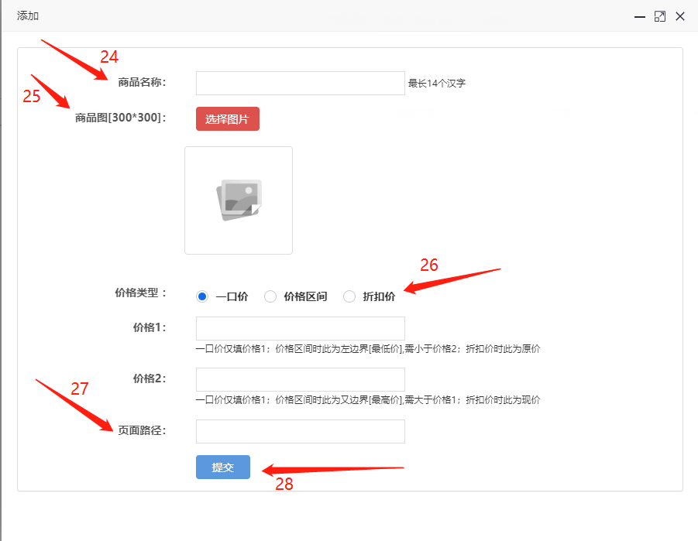Focus the 商品名称 text input
Screen dimensions: 698x541
[300, 84]
